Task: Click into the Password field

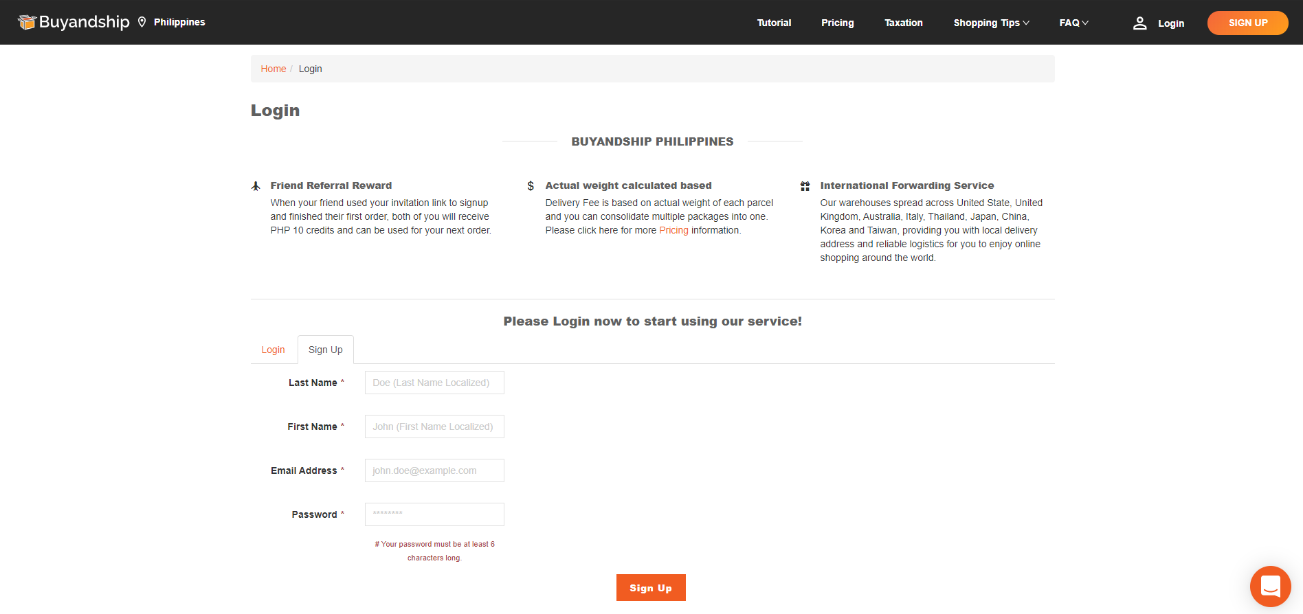Action: coord(434,514)
